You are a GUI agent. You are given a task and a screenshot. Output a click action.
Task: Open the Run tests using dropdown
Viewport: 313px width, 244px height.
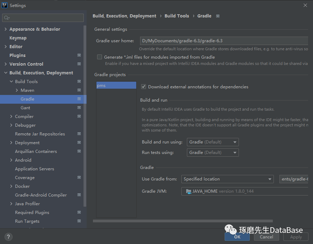[213, 153]
